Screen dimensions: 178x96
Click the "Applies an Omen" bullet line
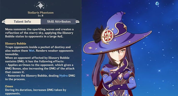40,69
